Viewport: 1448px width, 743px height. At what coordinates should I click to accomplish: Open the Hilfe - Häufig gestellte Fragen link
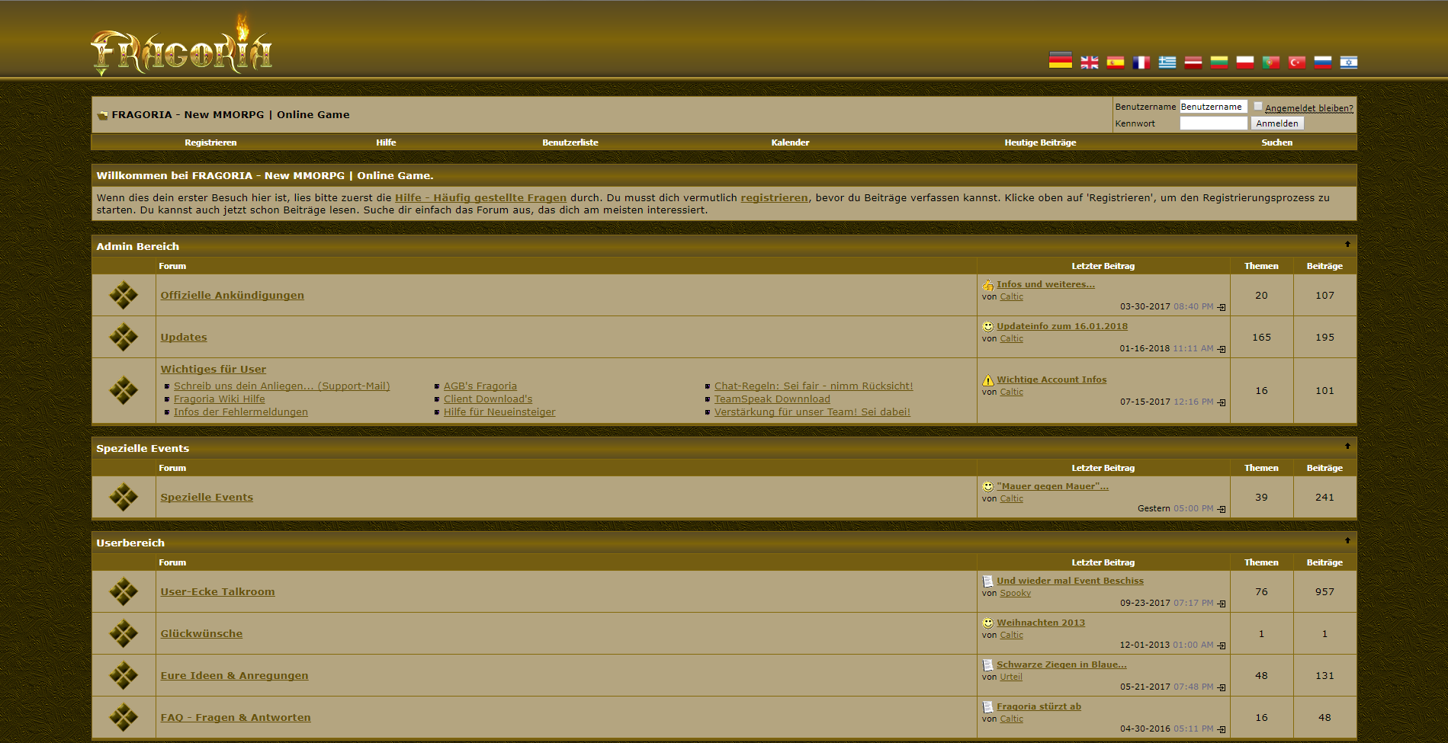(480, 198)
